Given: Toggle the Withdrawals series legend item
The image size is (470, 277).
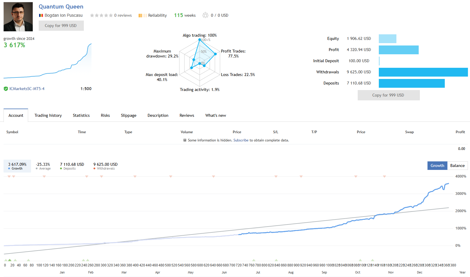Looking at the screenshot, I should (105, 166).
